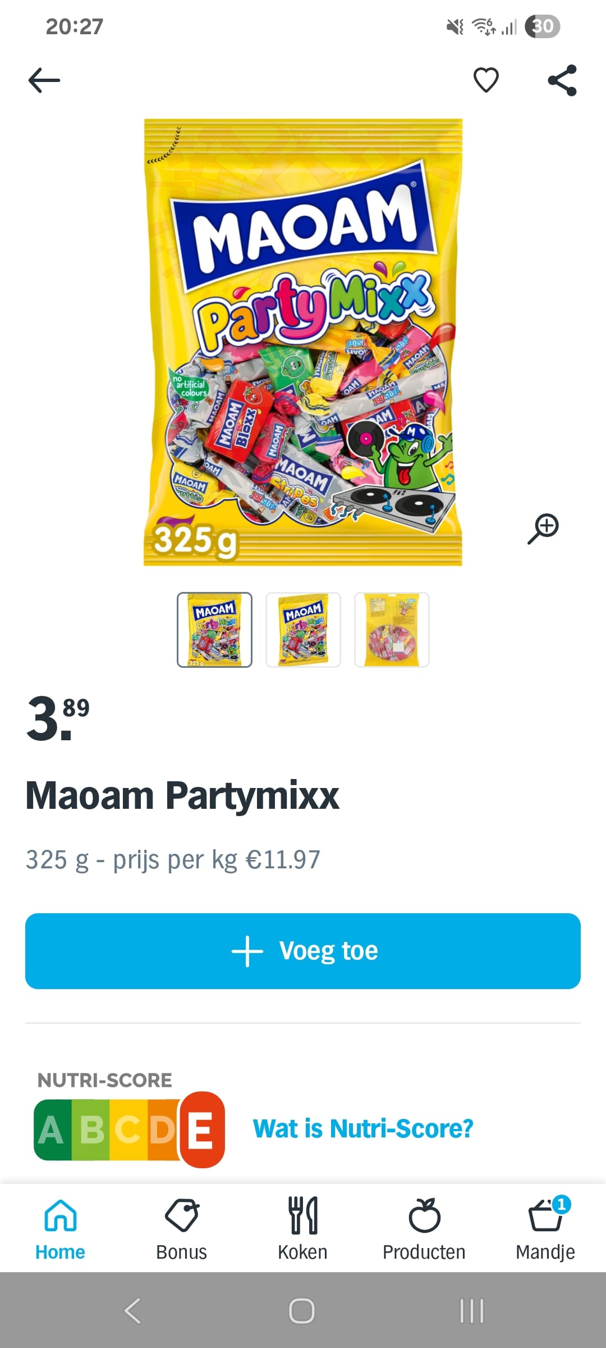The width and height of the screenshot is (606, 1348).
Task: Tap the plus icon in Voeg toe
Action: 247,951
